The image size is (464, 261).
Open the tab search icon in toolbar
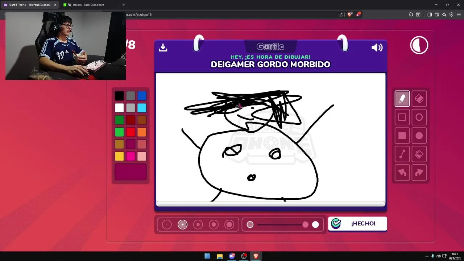click(418, 14)
